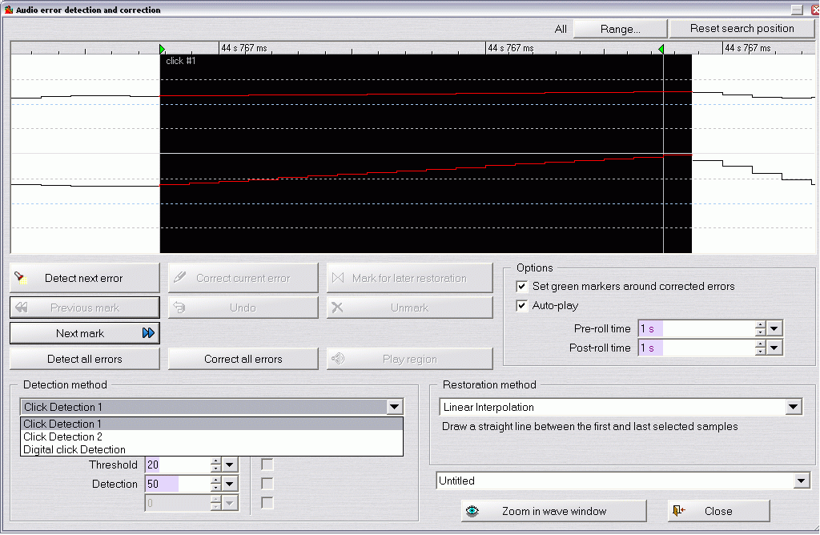Click the application icon in the title bar
This screenshot has height=535, width=820.
coord(8,10)
